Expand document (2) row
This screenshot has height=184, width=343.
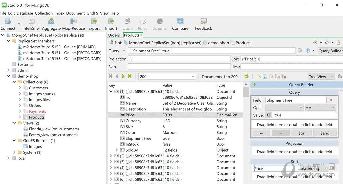pos(111,156)
